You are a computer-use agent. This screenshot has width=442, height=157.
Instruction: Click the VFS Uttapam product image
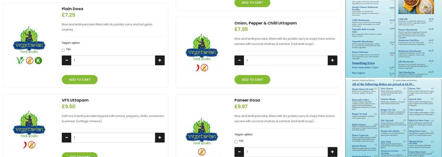click(29, 129)
